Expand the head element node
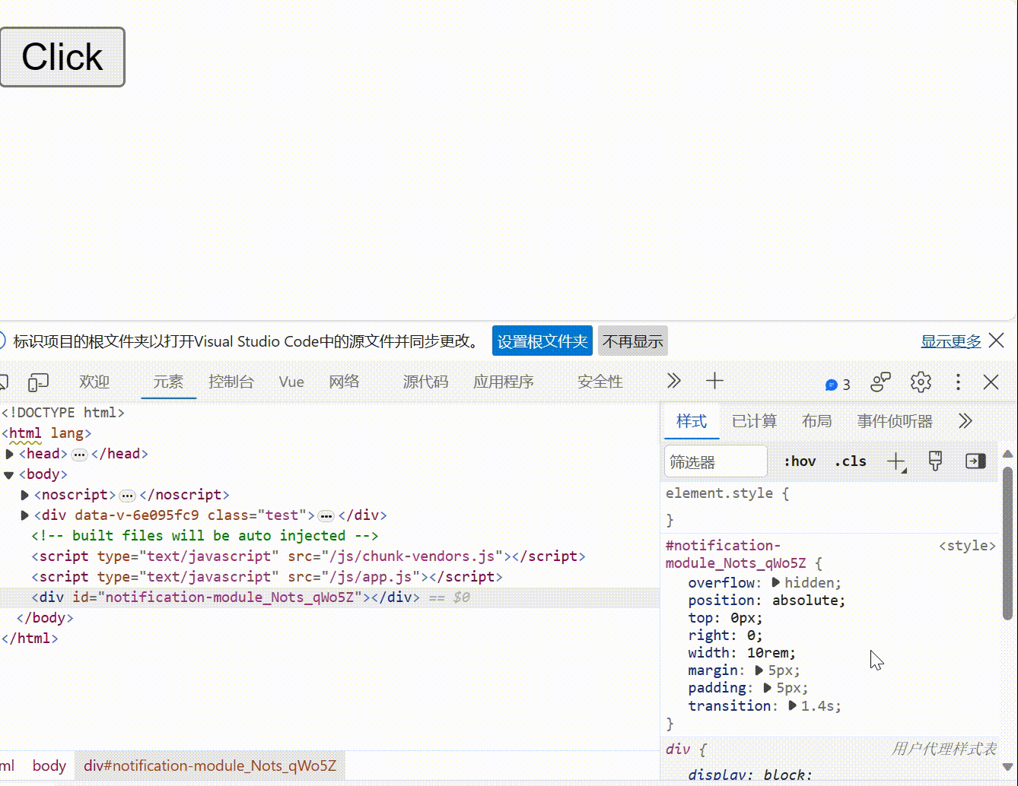Screen dimensions: 1018x786 pos(10,454)
